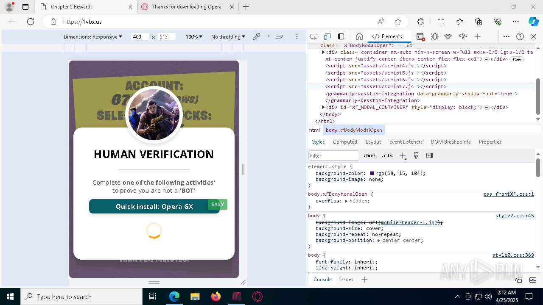Screen dimensions: 543x305
Task: Open the Console panel icon with error badge
Action: click(x=420, y=36)
